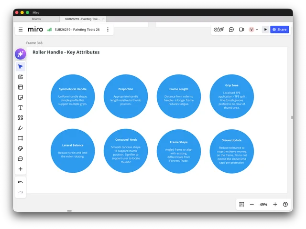Image resolution: width=306 pixels, height=229 pixels.
Task: Select the Frame Shape circle
Action: coord(179,151)
